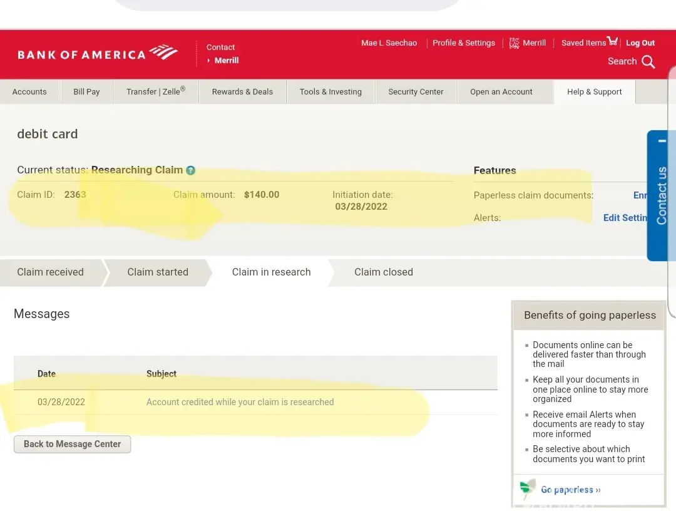Screen dimensions: 676x526
Task: Click the Log Out link
Action: pos(640,43)
